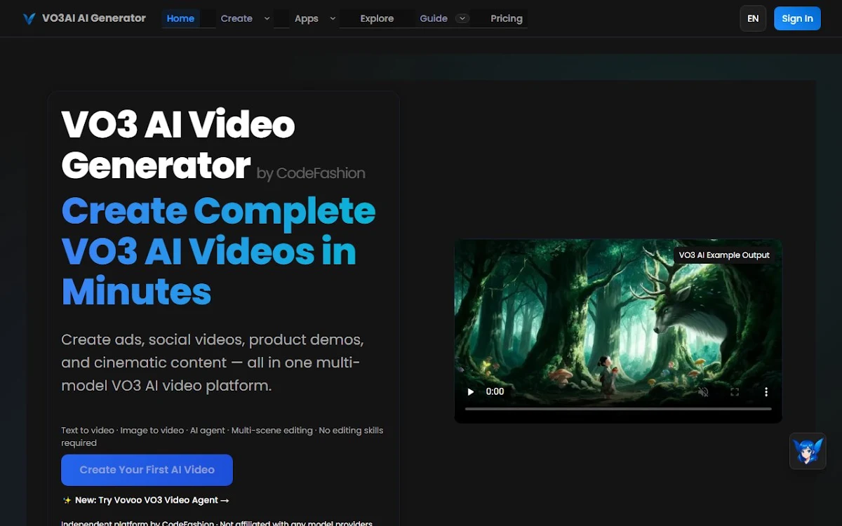The image size is (842, 526).
Task: Expand the Apps dropdown chevron
Action: pyautogui.click(x=333, y=18)
